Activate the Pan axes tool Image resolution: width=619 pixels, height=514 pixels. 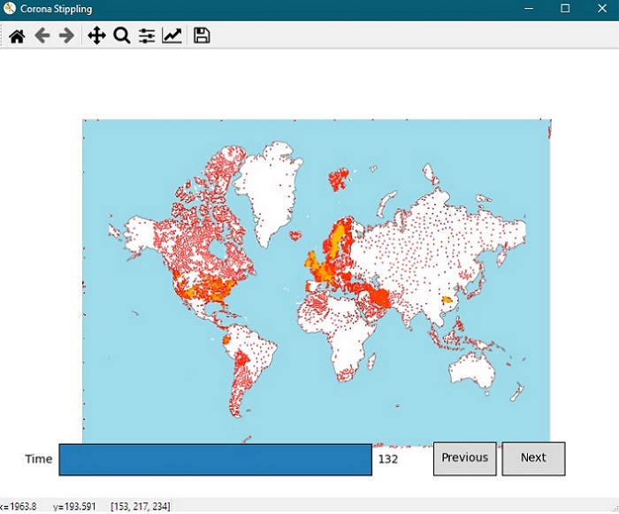96,35
